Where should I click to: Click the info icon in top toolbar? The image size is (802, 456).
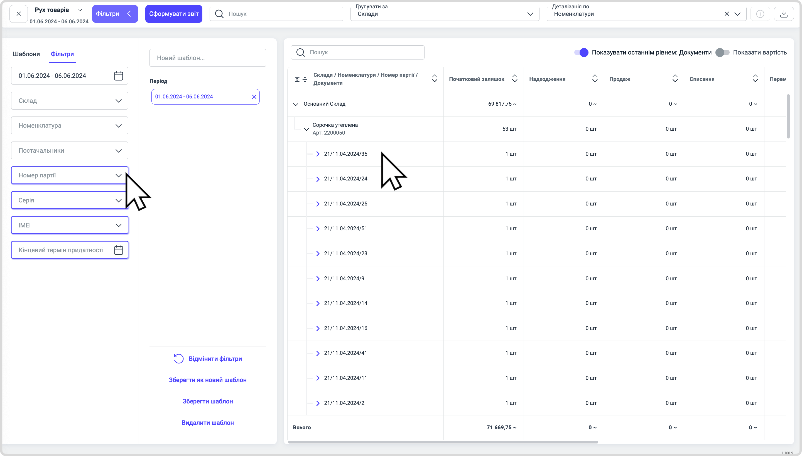[x=760, y=14]
